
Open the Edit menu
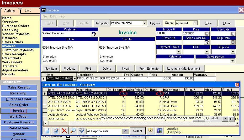point(53,16)
